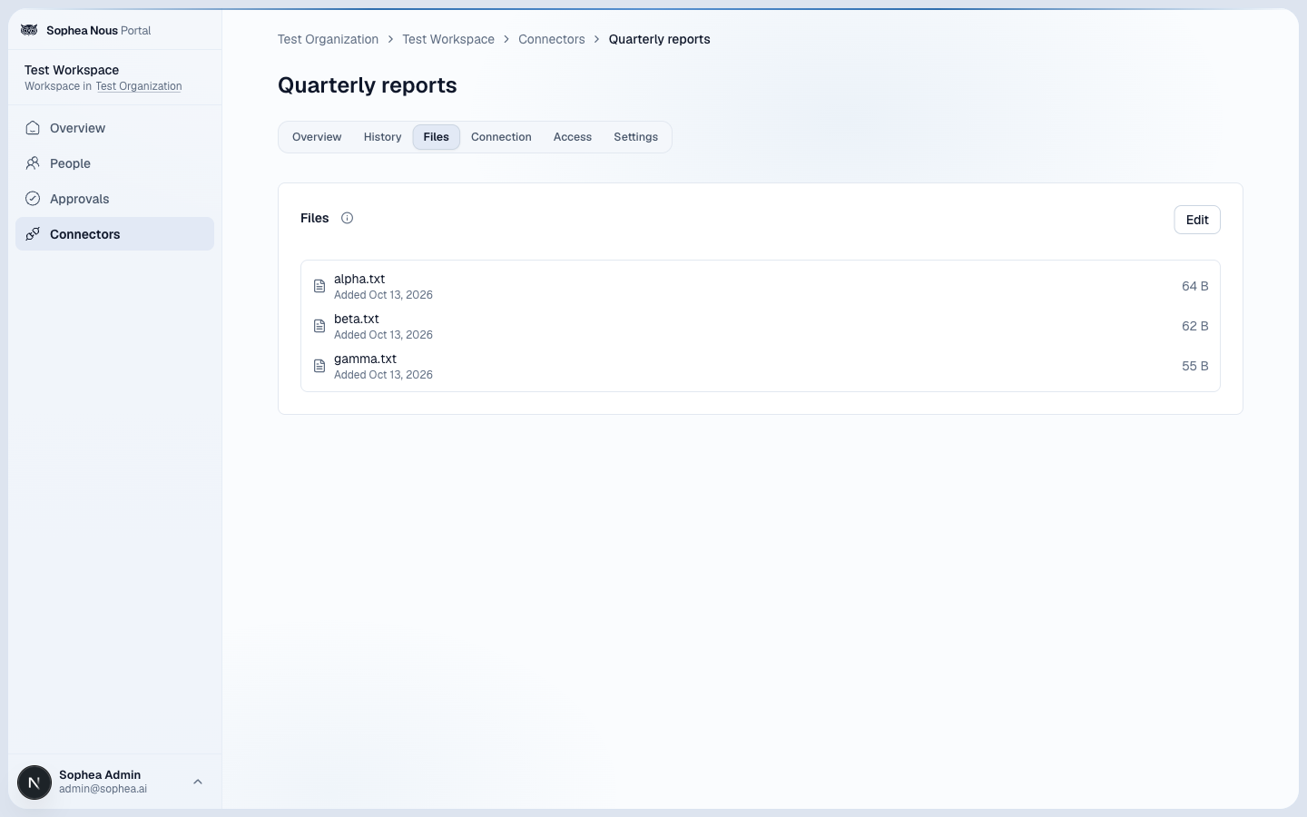Open Approvals in the sidebar
The width and height of the screenshot is (1307, 817).
[115, 199]
